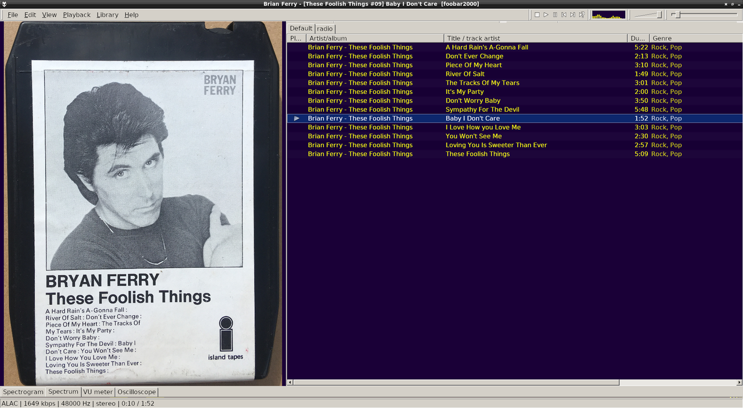Click the seek bar in toolbar
743x408 pixels.
(x=704, y=14)
